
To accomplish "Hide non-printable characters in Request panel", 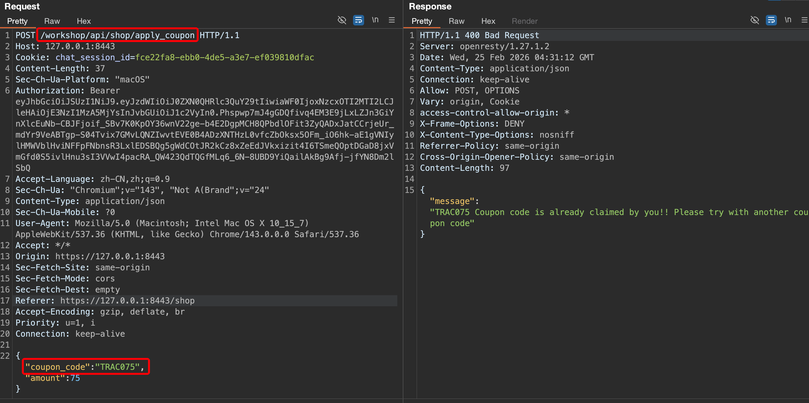I will [342, 20].
